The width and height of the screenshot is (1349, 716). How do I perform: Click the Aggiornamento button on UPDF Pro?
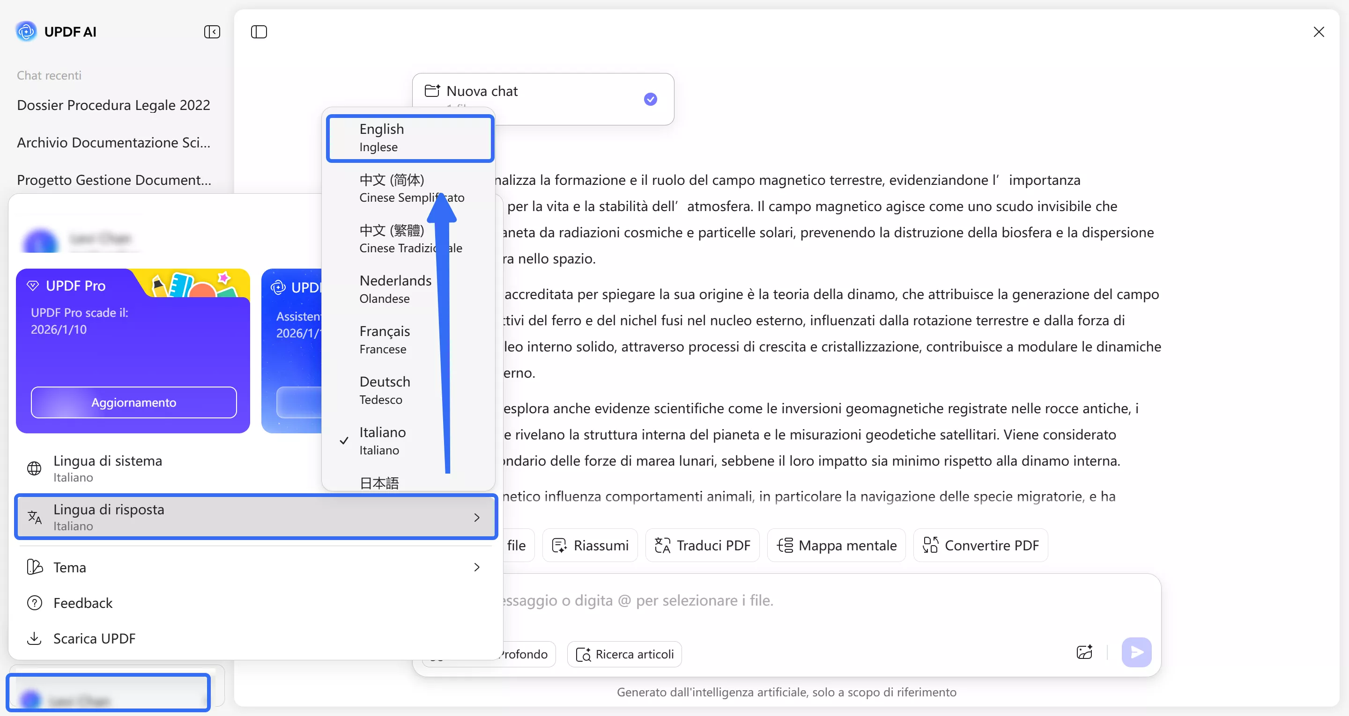[133, 402]
